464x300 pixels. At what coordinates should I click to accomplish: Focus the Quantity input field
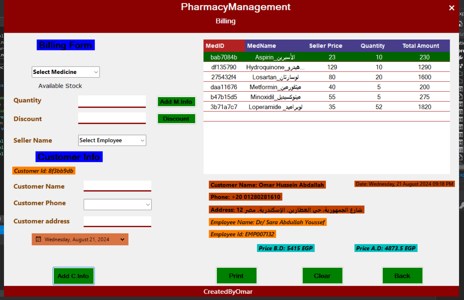tap(112, 101)
